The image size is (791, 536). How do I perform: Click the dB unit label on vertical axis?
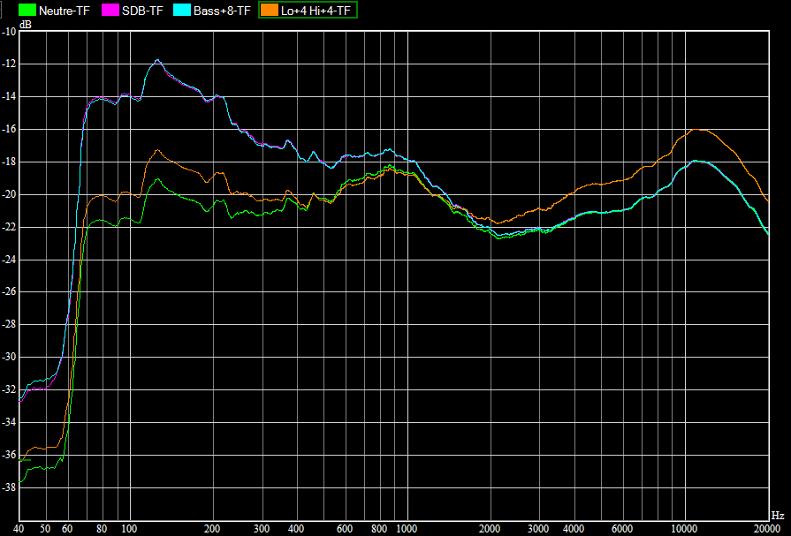click(x=27, y=25)
